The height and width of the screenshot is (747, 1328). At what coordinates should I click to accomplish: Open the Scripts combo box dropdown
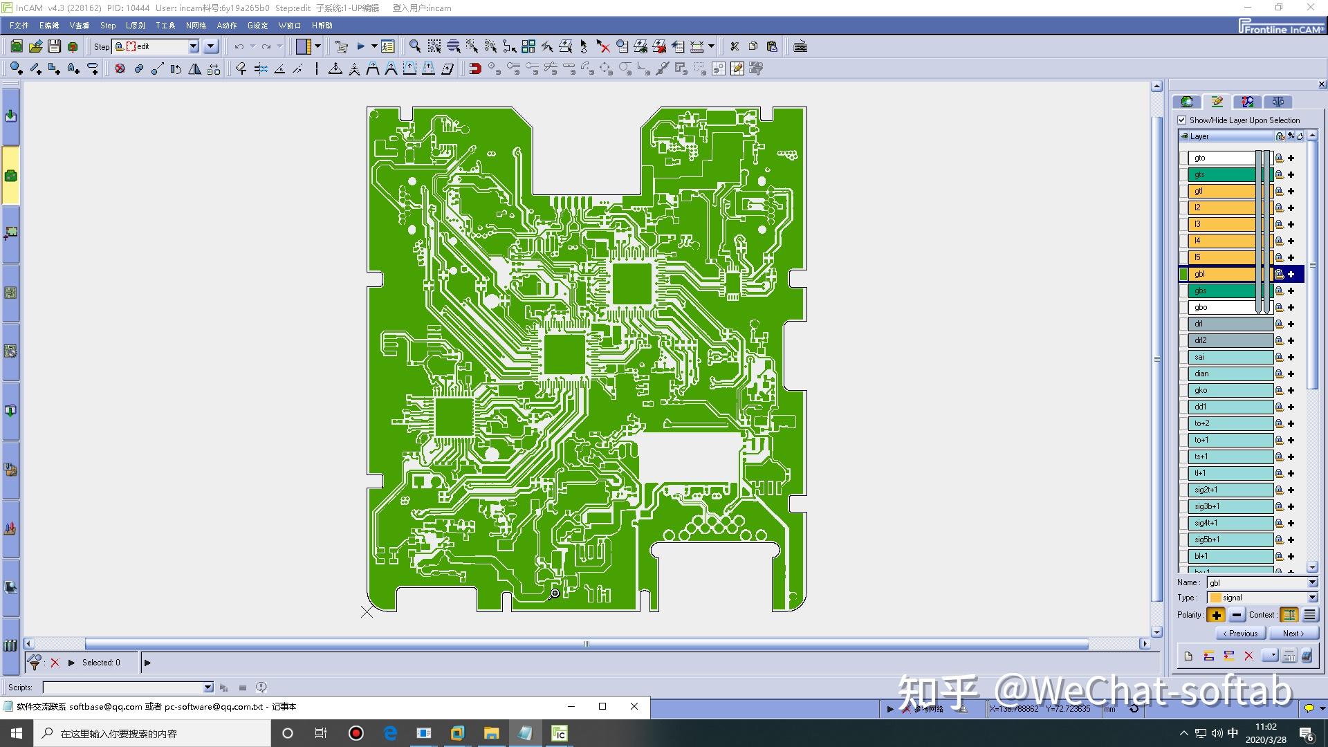[208, 688]
